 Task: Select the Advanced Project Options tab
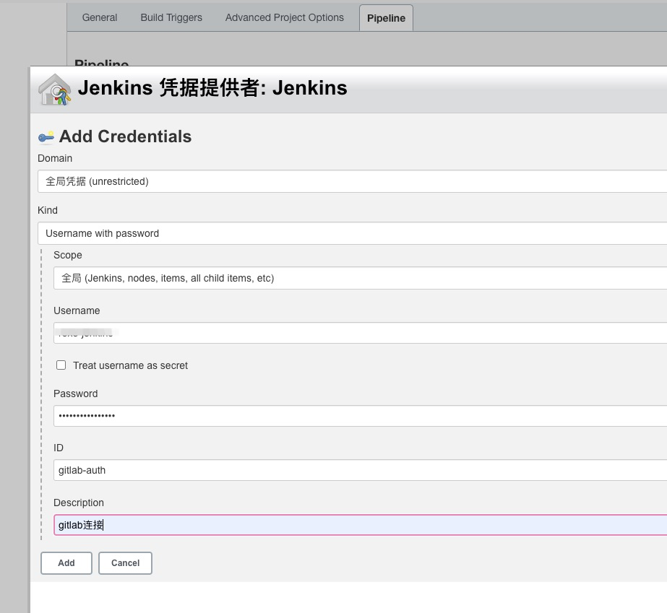click(284, 17)
